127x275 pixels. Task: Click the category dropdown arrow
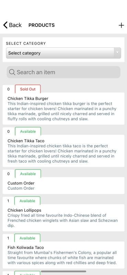point(117,53)
